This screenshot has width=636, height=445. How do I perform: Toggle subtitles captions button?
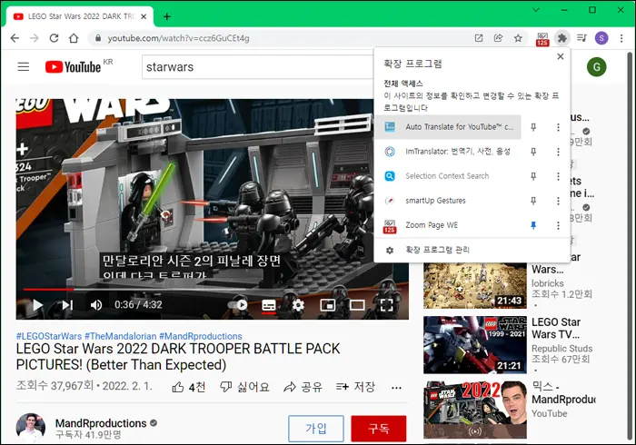click(269, 305)
